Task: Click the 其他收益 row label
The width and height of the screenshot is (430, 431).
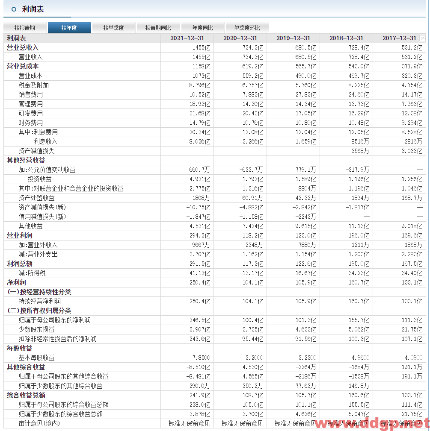Action: click(30, 226)
